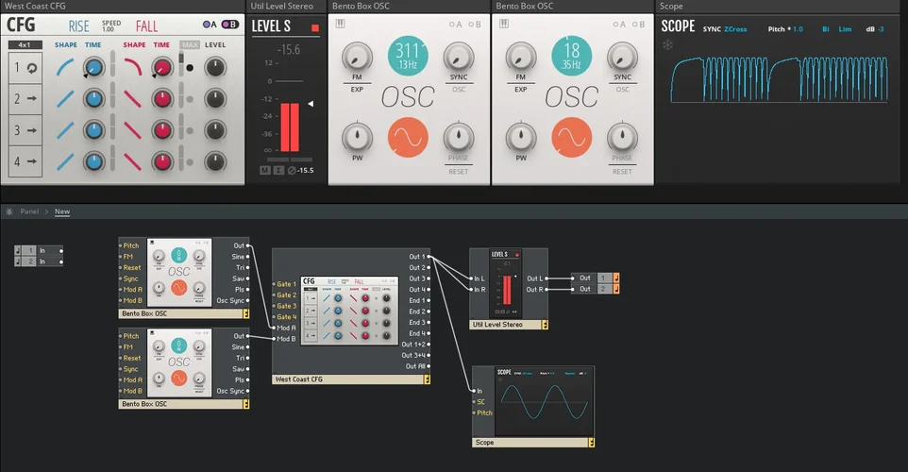Click the snowflake freeze icon in the Scope
The image size is (908, 472).
click(x=667, y=44)
